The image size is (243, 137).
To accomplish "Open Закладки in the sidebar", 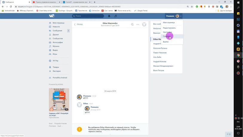I will pyautogui.click(x=56, y=71).
